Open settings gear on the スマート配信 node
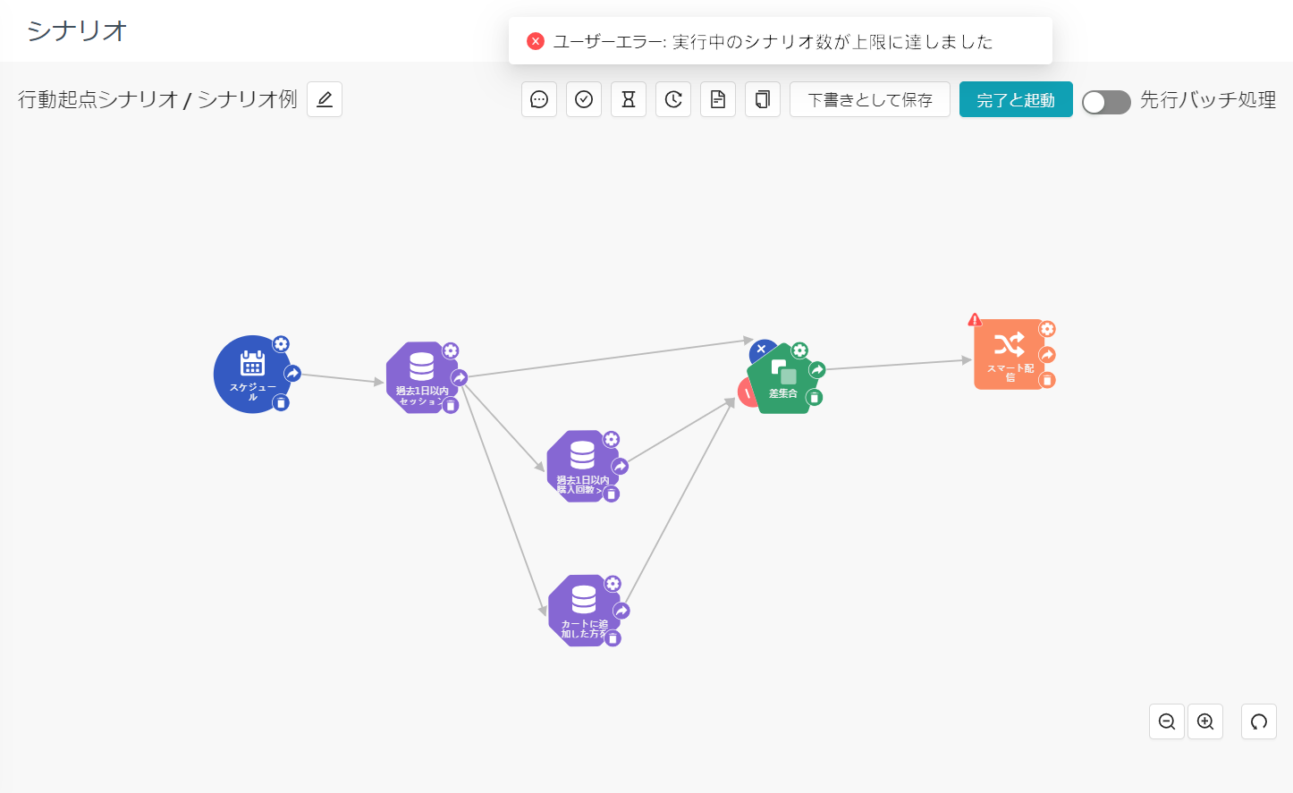Image resolution: width=1293 pixels, height=793 pixels. click(x=1047, y=329)
